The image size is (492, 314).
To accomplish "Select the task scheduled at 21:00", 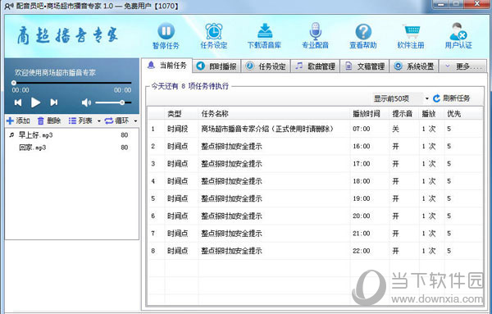I will [x=315, y=234].
